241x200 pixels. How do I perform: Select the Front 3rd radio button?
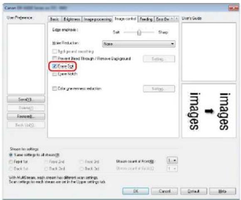[x=82, y=162]
